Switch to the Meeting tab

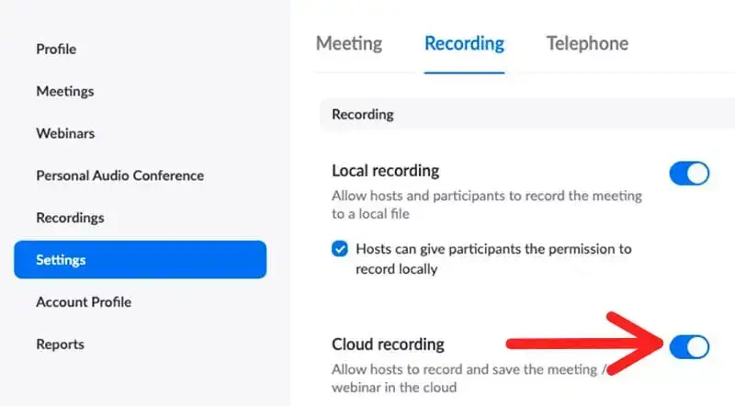348,43
